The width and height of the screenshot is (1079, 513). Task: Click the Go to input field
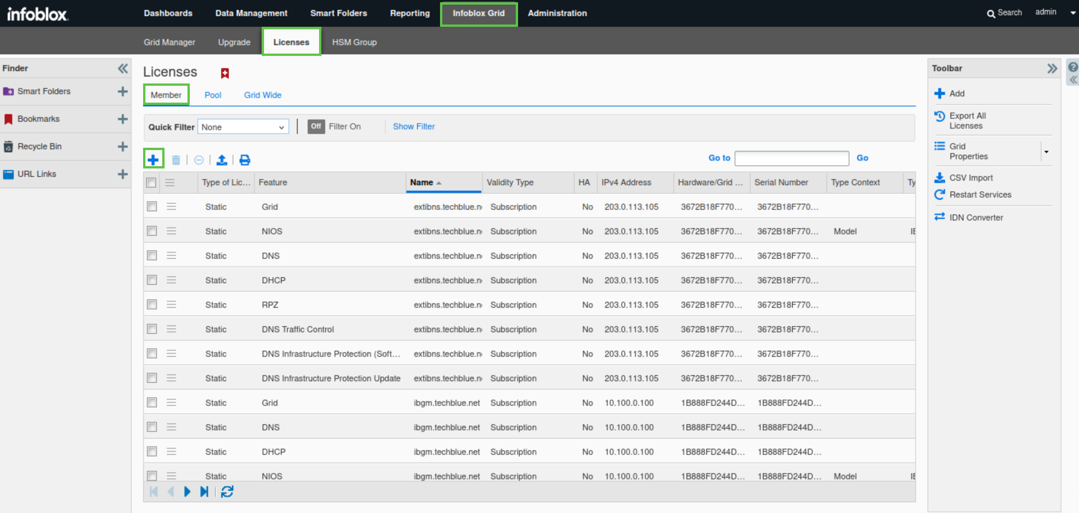click(792, 158)
